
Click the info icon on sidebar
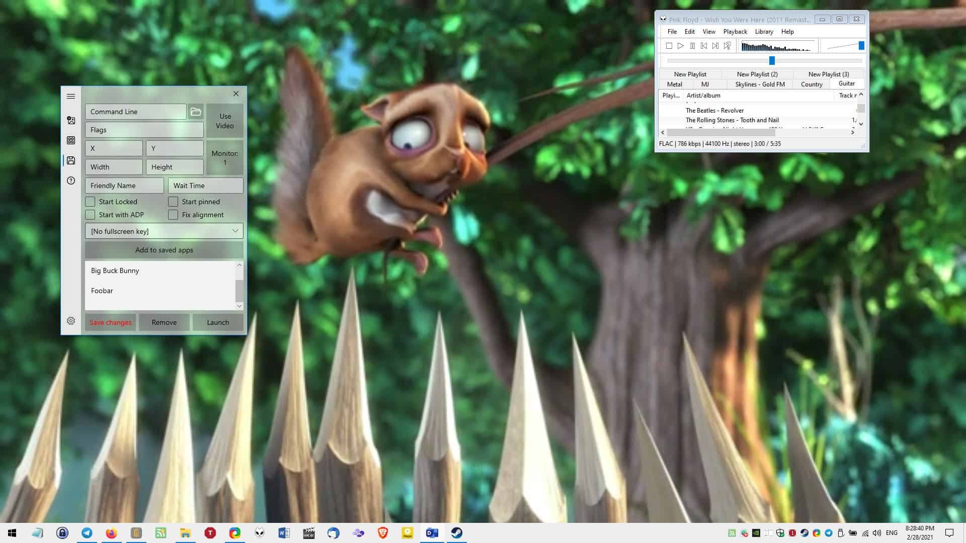pyautogui.click(x=71, y=180)
